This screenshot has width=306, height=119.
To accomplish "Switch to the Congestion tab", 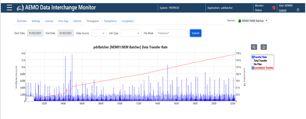I will click(x=128, y=21).
